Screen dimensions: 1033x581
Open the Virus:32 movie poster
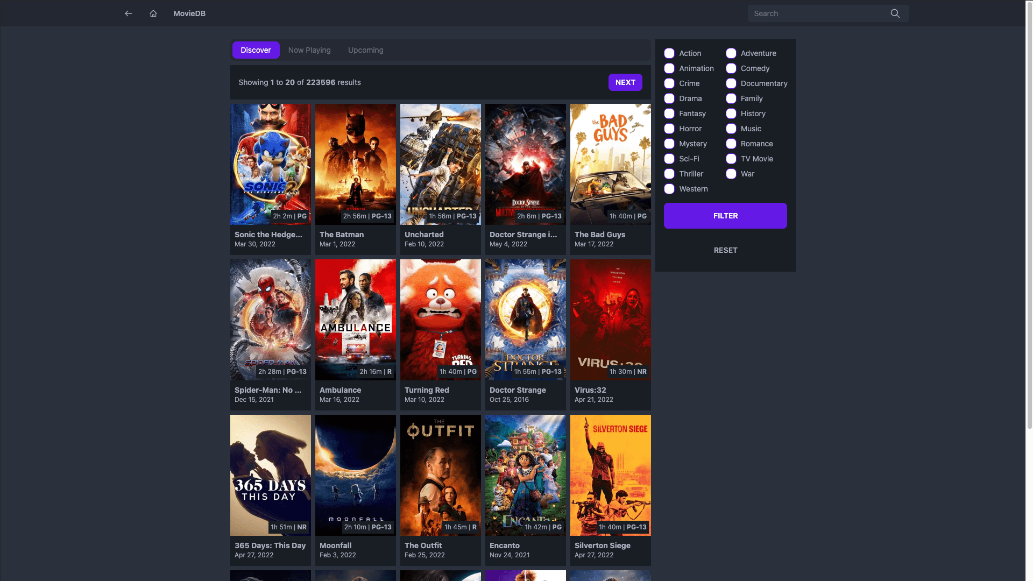pyautogui.click(x=611, y=320)
